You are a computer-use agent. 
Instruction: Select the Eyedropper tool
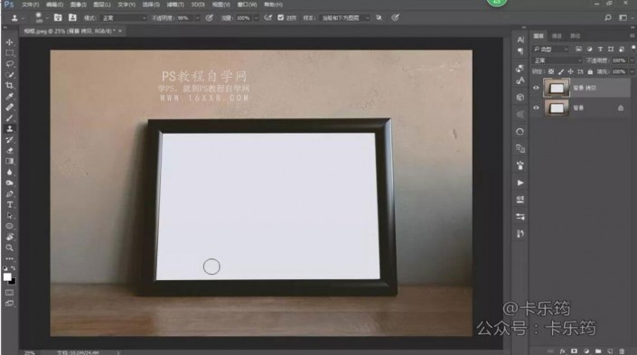9,97
